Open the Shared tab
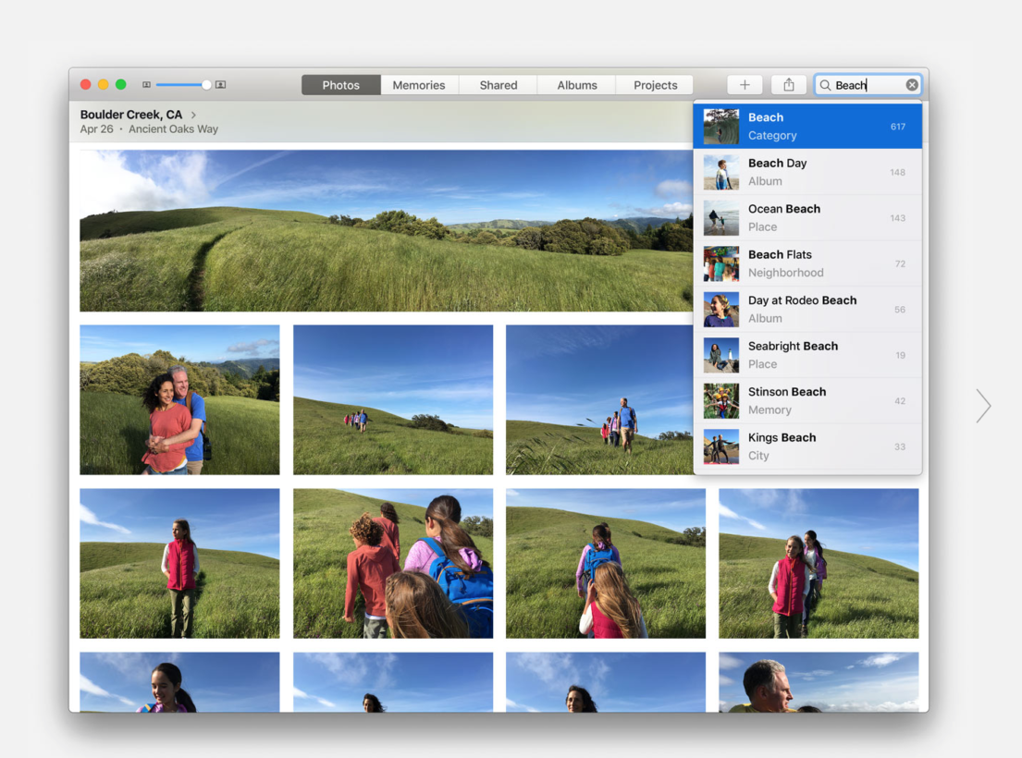1022x758 pixels. [x=498, y=85]
